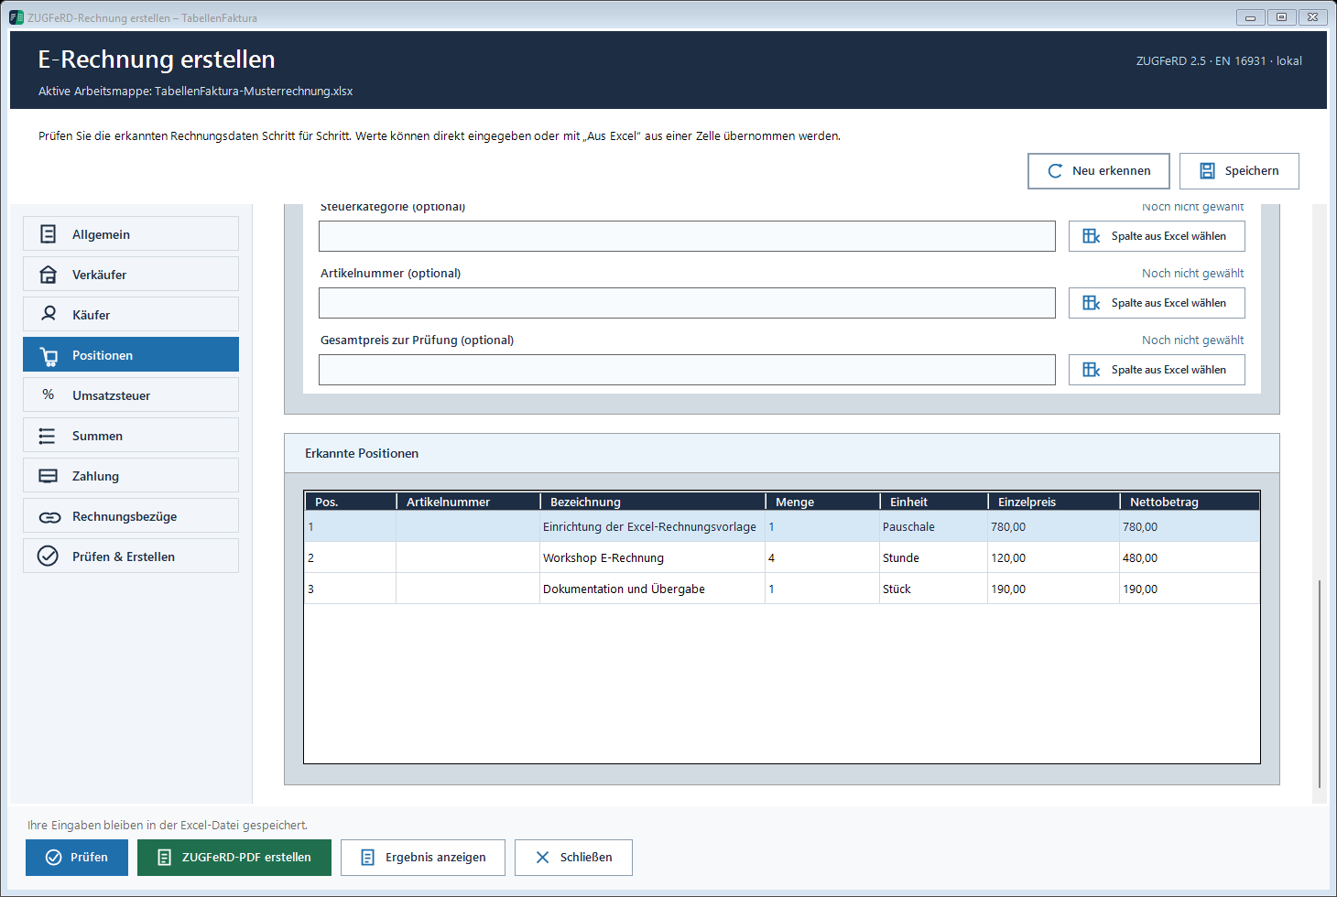Go to Verkäufer seller section
This screenshot has height=897, width=1337.
[131, 274]
